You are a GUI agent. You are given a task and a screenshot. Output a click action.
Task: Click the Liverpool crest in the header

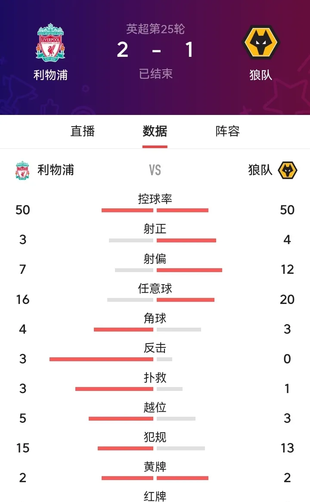[x=50, y=41]
